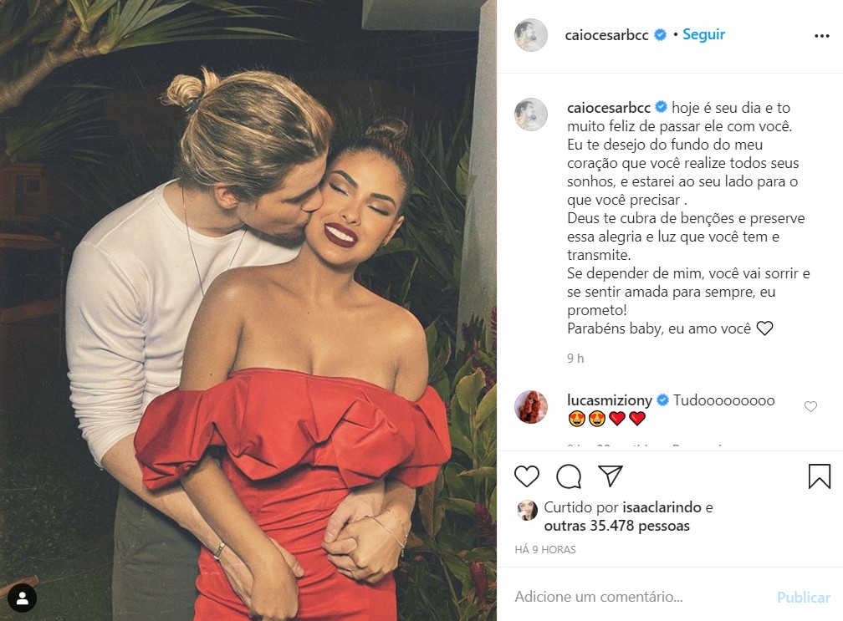Share the post using the paper plane icon
Viewport: 843px width, 621px height.
coord(611,476)
